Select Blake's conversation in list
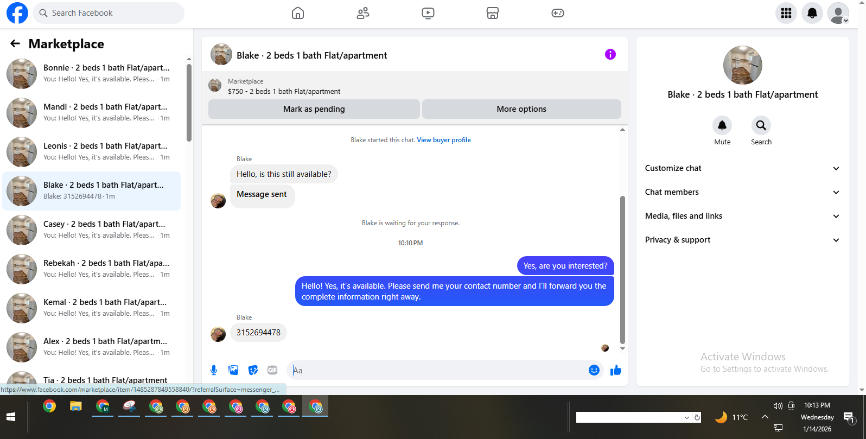Image resolution: width=866 pixels, height=439 pixels. point(91,191)
